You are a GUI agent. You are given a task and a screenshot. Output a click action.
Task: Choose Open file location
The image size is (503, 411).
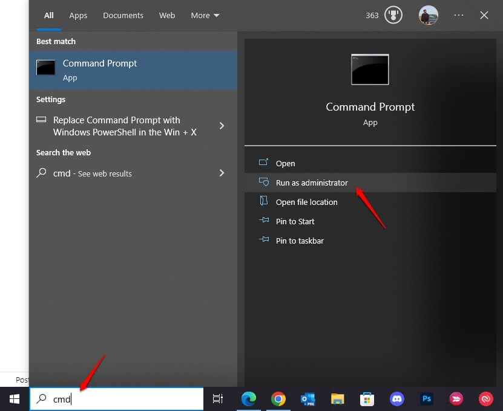click(x=306, y=202)
